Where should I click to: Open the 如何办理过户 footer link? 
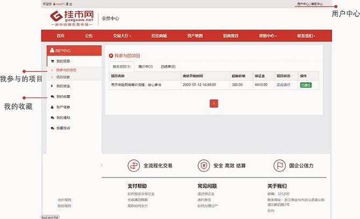coord(208,206)
